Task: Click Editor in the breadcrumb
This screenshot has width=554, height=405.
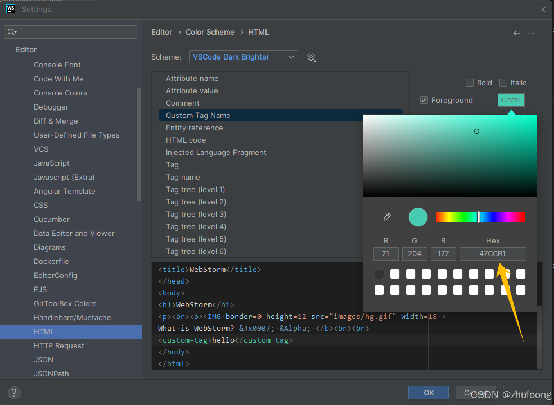Action: click(162, 32)
